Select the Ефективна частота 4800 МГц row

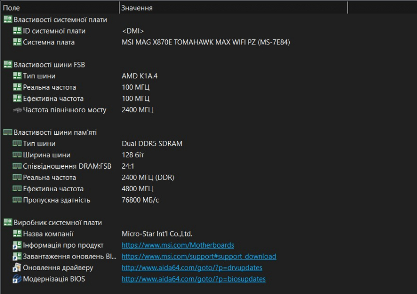53,189
